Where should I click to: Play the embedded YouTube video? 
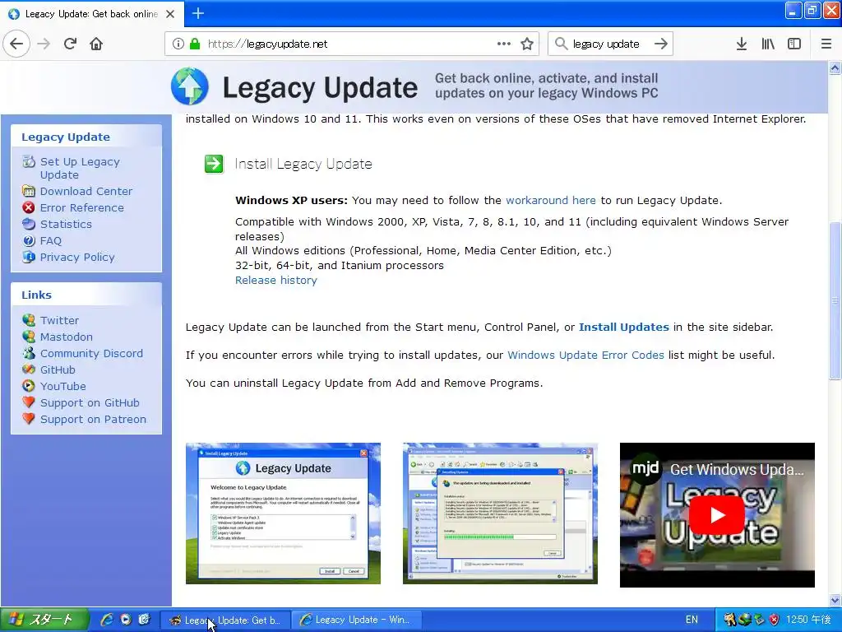(x=717, y=515)
